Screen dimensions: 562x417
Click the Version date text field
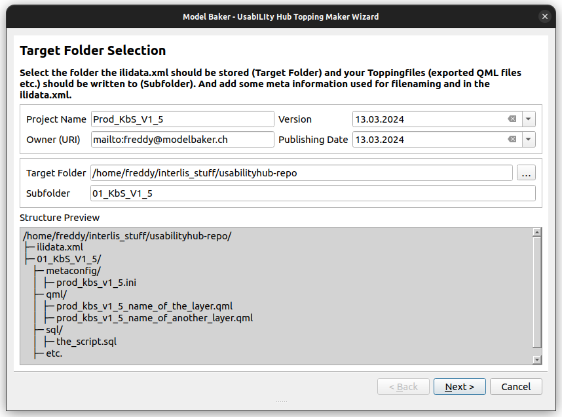[x=426, y=119]
